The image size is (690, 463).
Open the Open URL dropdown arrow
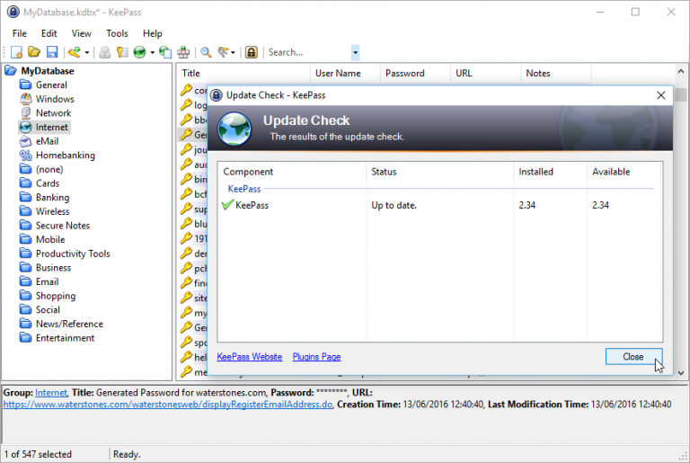[152, 53]
